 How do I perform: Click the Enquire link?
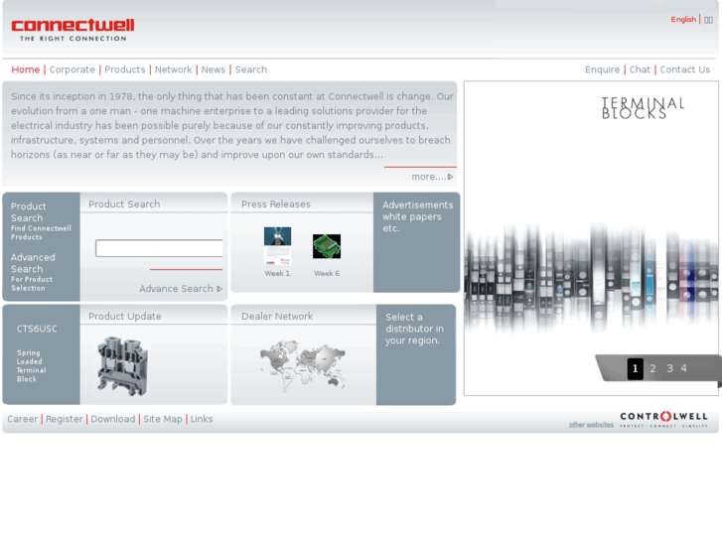(x=602, y=69)
